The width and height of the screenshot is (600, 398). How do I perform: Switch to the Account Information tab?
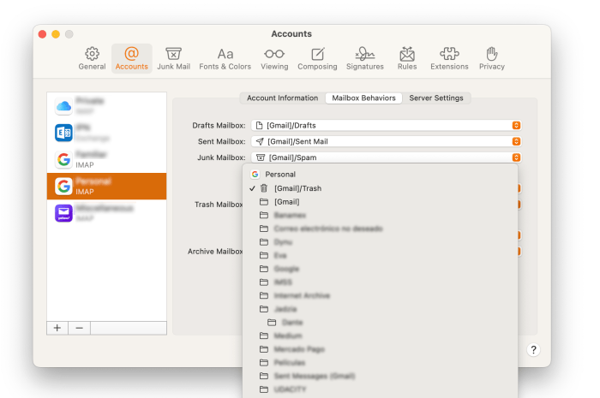tap(282, 98)
